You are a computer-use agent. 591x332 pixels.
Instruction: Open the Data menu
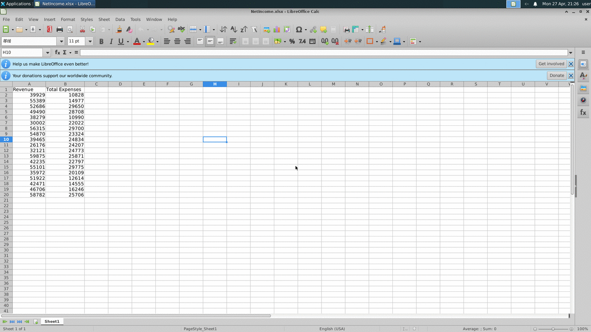[120, 19]
